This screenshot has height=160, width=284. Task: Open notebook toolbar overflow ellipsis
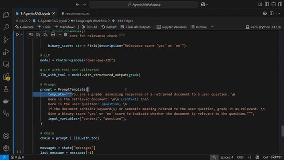click(213, 27)
